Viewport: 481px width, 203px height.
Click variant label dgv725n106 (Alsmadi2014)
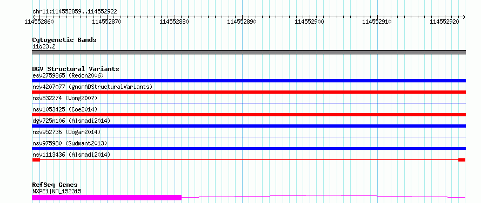[71, 121]
